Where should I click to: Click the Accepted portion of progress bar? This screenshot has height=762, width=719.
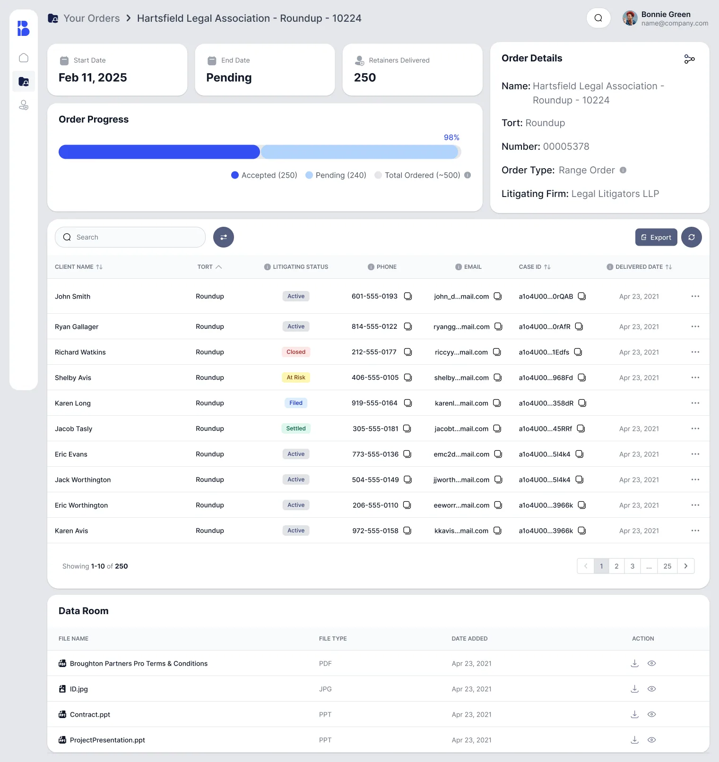click(x=159, y=152)
